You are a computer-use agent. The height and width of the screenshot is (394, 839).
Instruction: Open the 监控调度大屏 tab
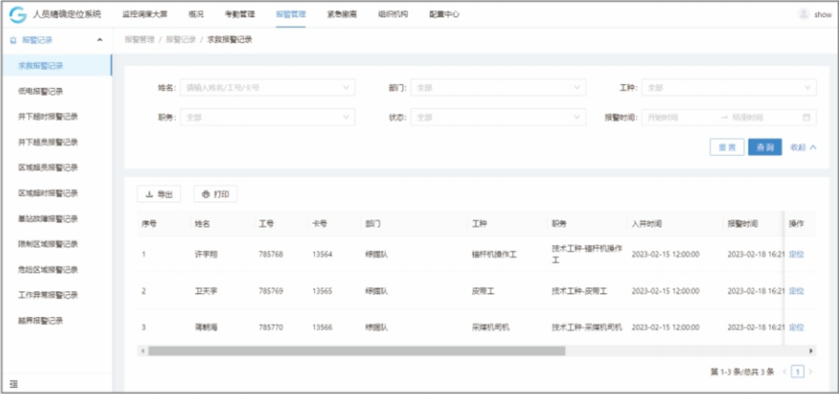[x=146, y=14]
